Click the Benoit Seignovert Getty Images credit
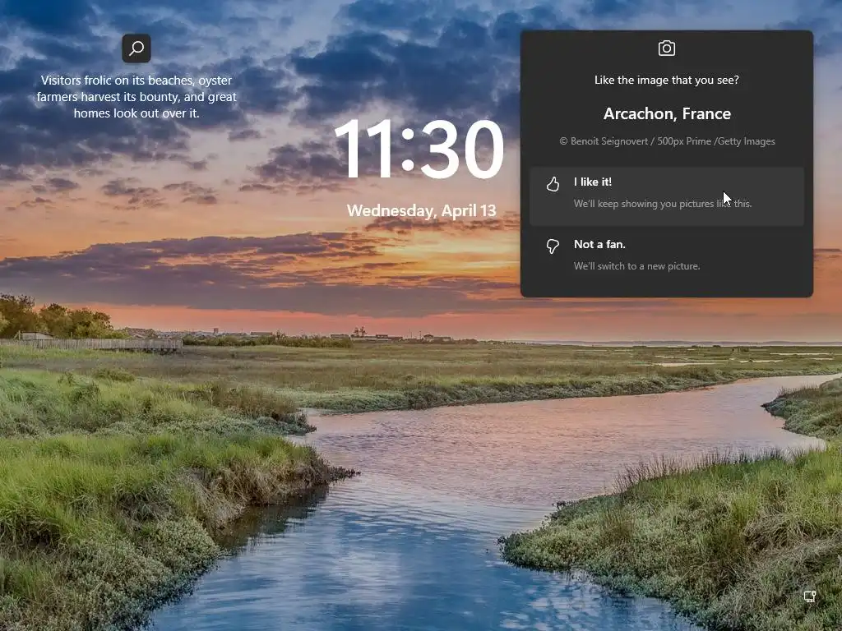This screenshot has width=842, height=631. click(x=667, y=141)
